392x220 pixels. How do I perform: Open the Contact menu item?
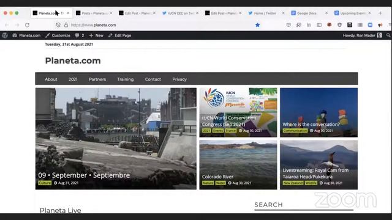153,79
